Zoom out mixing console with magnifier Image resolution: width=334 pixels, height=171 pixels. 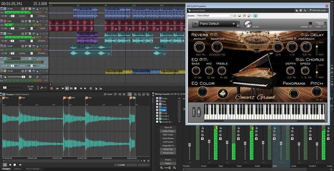click(x=161, y=168)
